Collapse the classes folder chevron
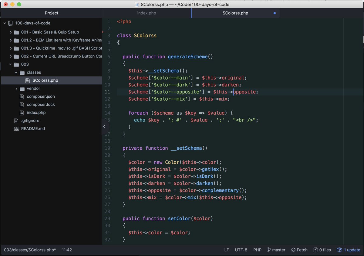This screenshot has width=364, height=256. coord(16,73)
